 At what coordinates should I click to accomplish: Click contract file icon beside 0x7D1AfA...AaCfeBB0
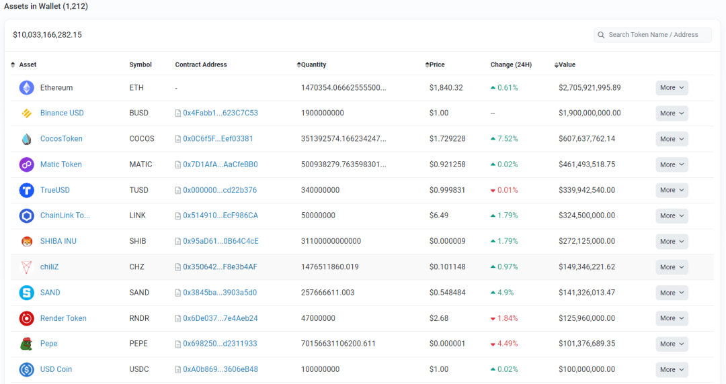(x=177, y=164)
